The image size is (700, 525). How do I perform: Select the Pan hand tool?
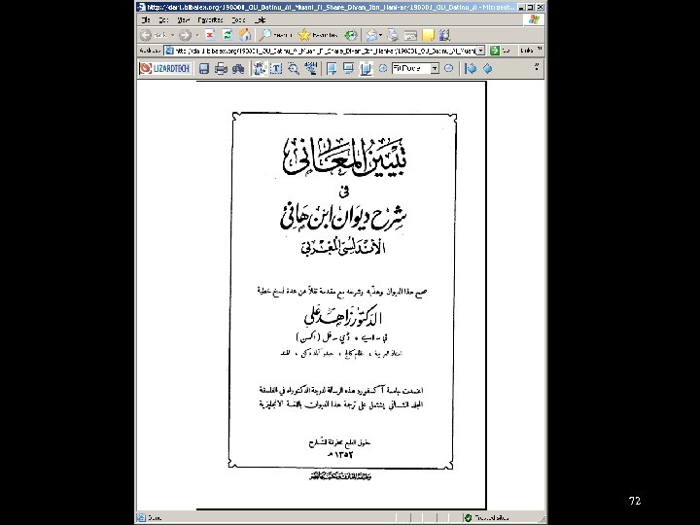260,68
